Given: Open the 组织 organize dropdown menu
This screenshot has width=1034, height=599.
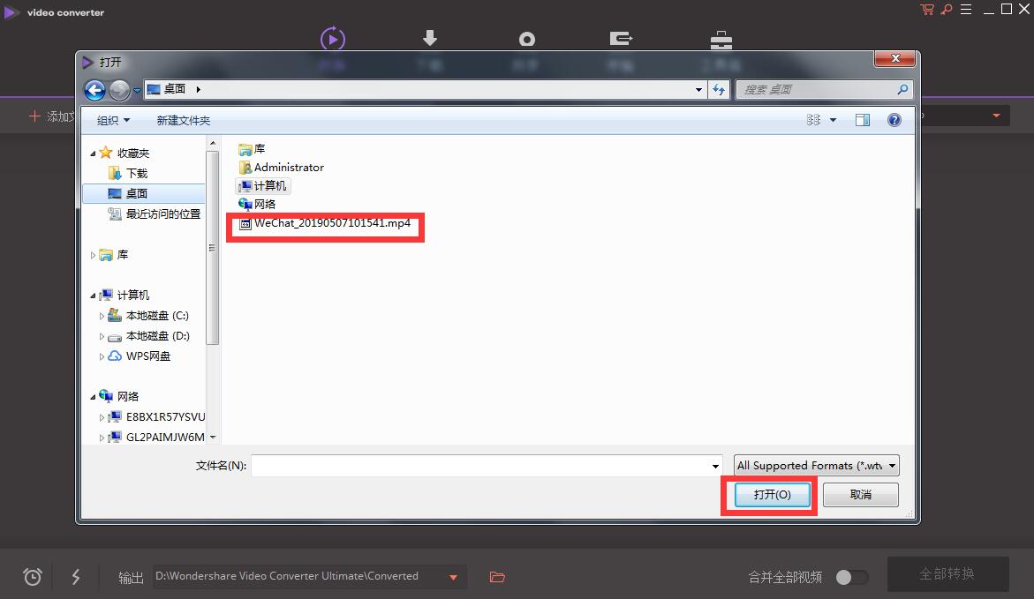Looking at the screenshot, I should coord(113,121).
